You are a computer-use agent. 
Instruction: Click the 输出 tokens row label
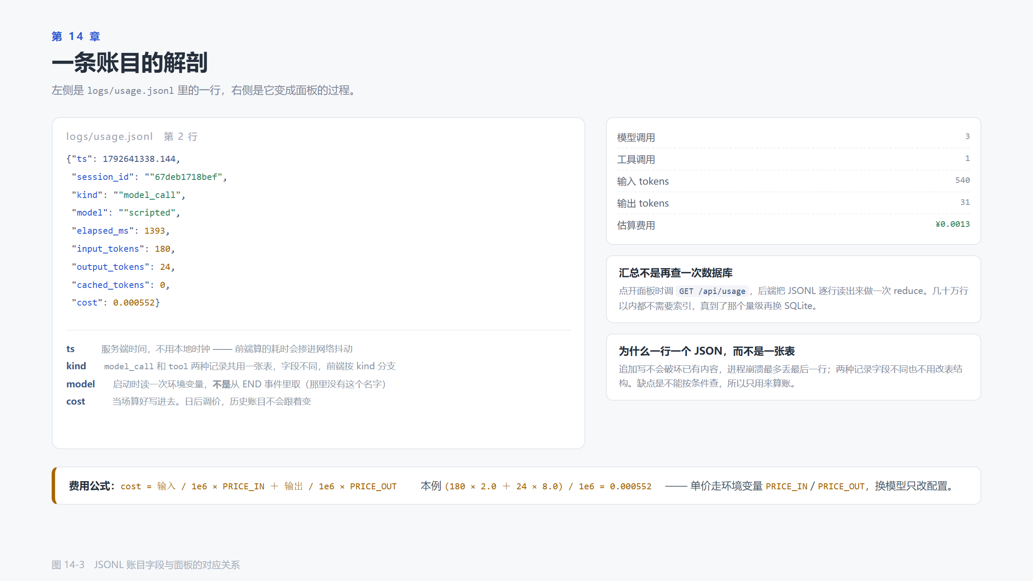643,203
